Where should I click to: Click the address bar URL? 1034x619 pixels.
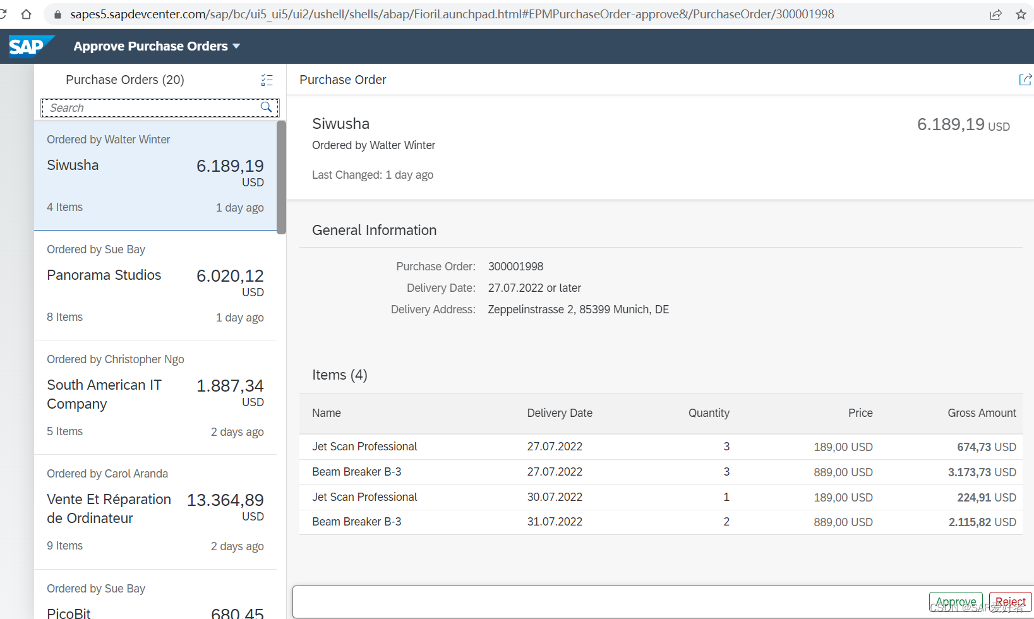pyautogui.click(x=452, y=14)
